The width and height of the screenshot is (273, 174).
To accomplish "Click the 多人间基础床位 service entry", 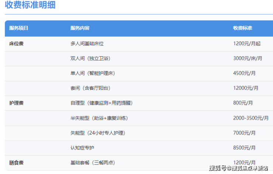I will [87, 43].
